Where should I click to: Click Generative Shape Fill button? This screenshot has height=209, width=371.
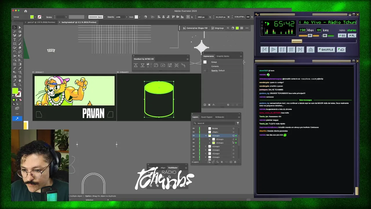coord(195,28)
